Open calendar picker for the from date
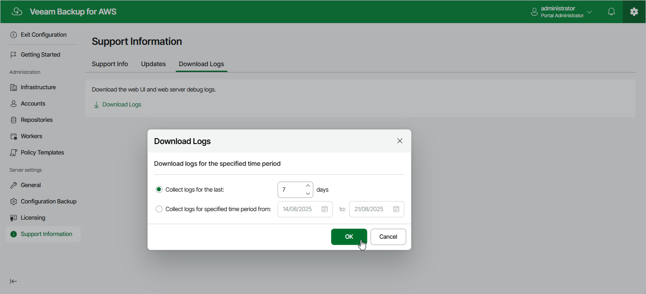The width and height of the screenshot is (646, 294). tap(324, 209)
